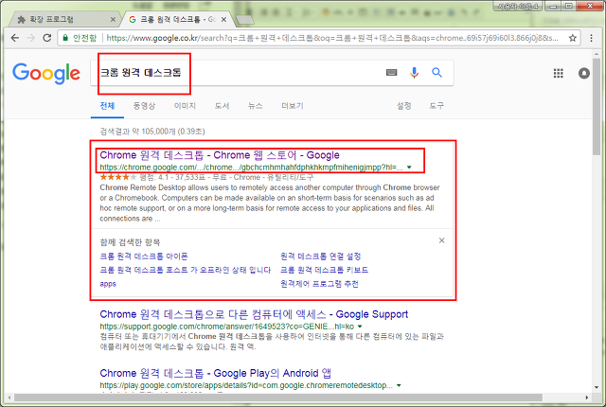Click related search 호스트 가 오프라인 상태 입니다

(186, 270)
